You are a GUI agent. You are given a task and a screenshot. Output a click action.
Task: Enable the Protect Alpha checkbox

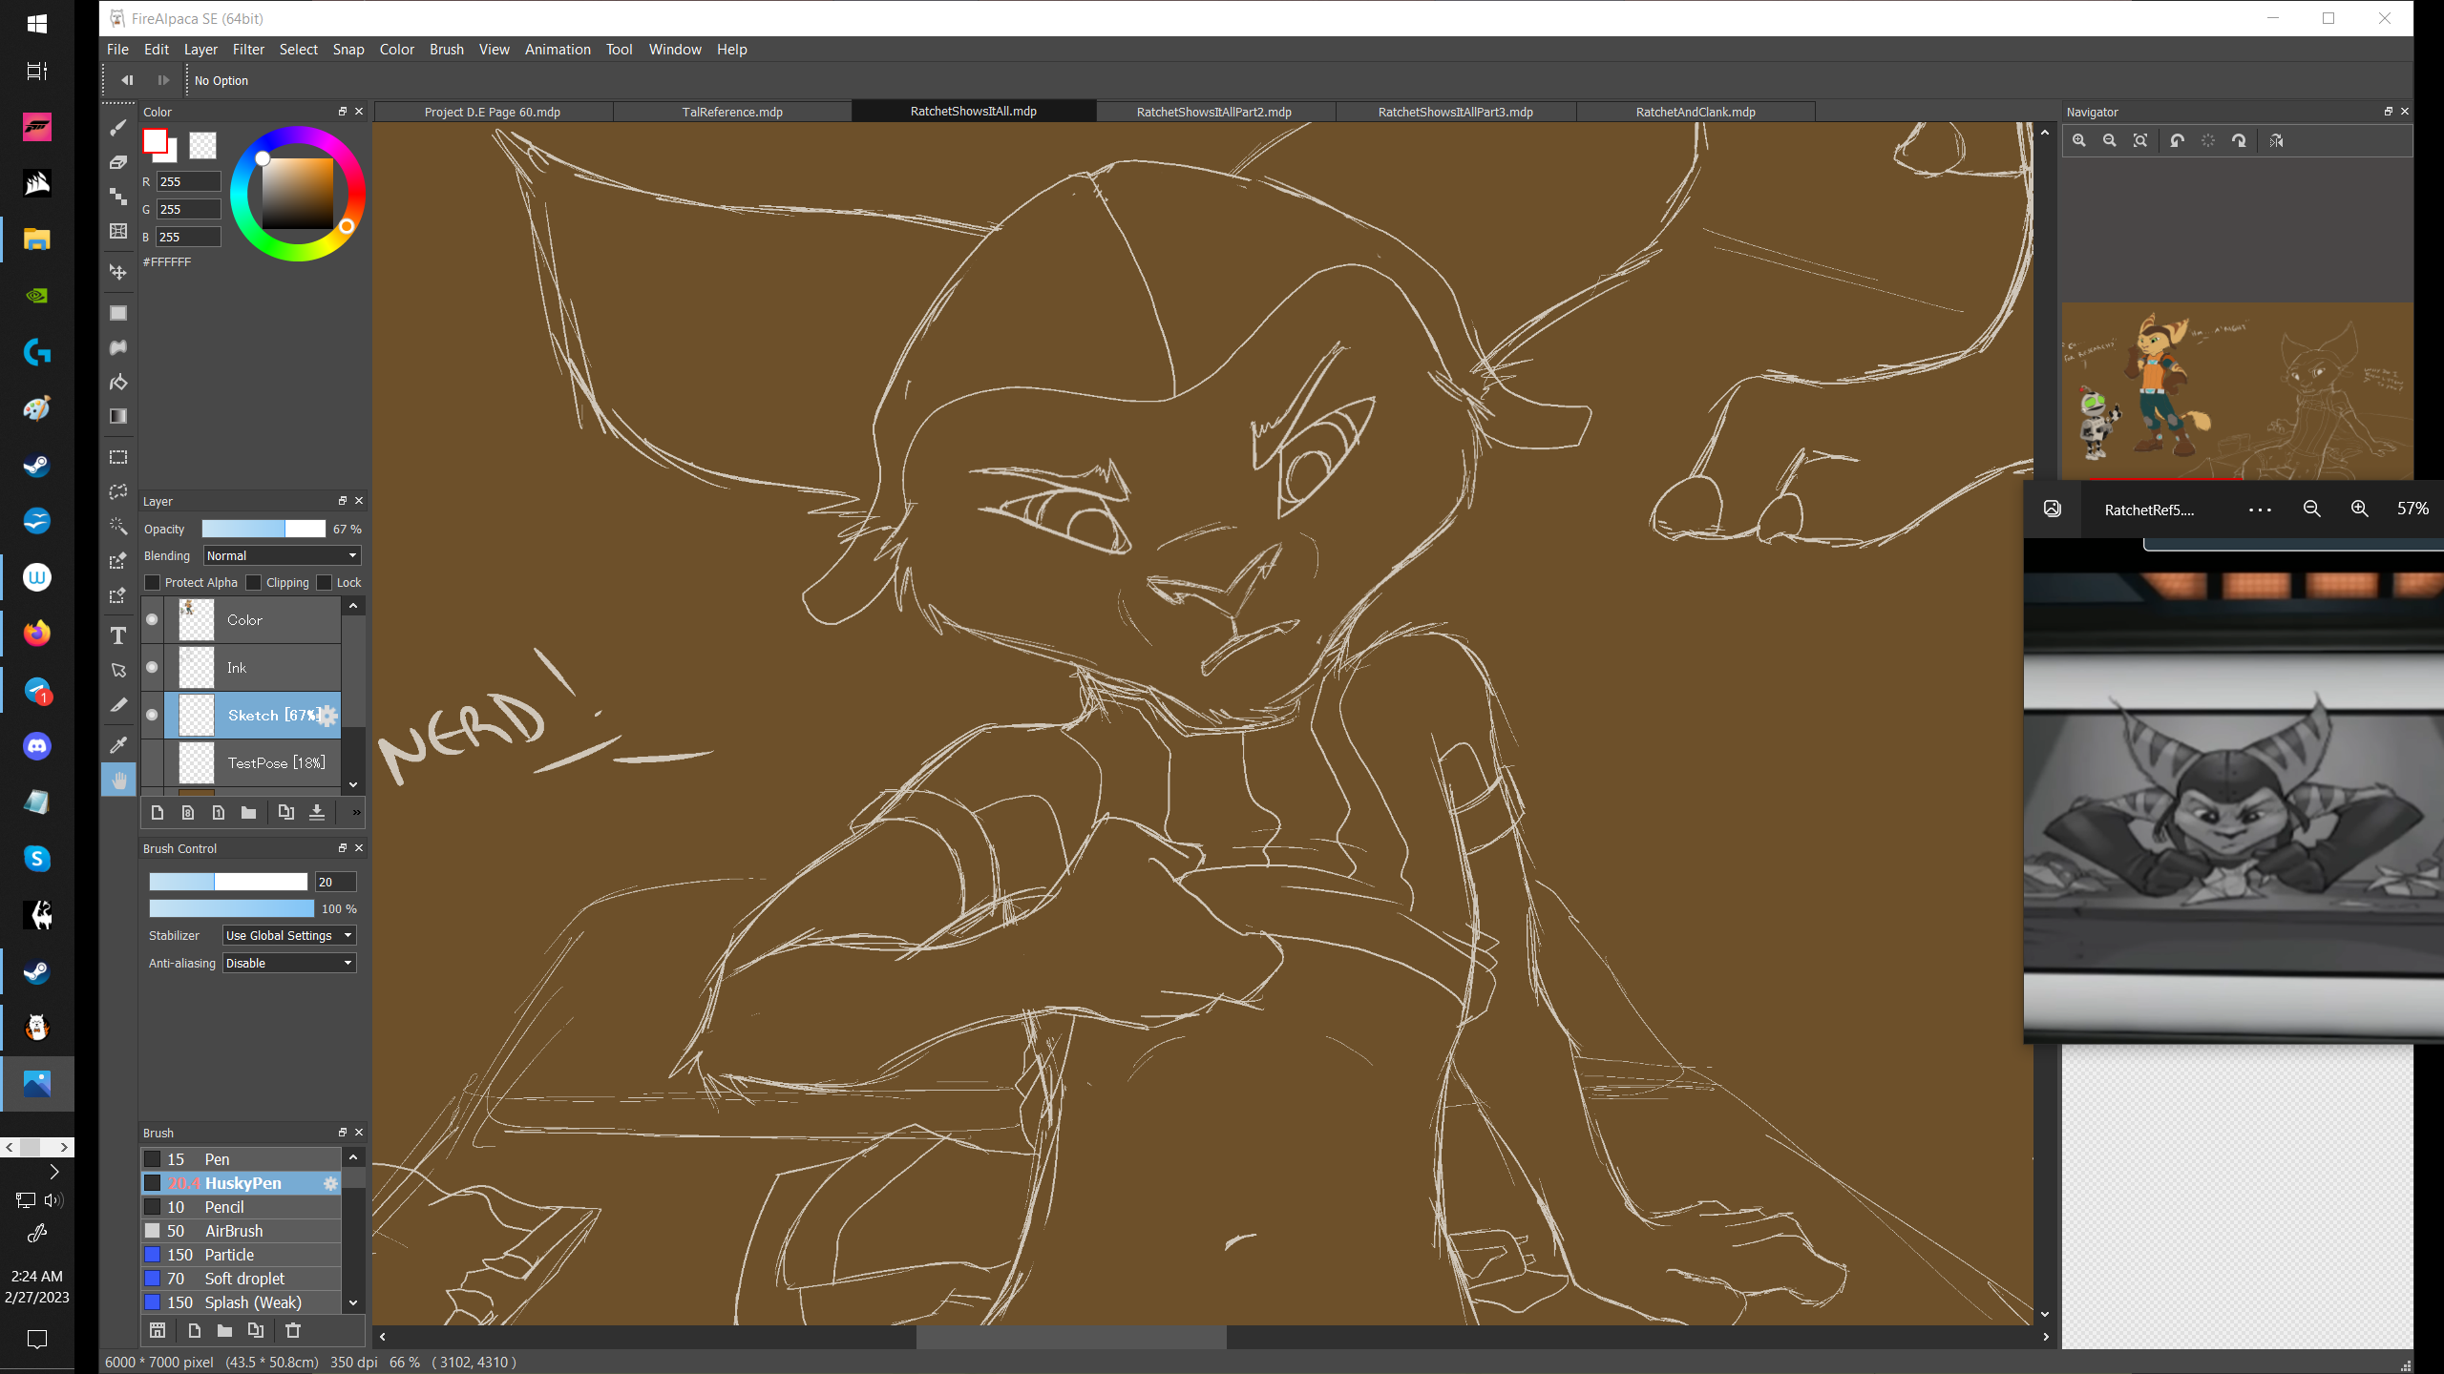tap(153, 582)
